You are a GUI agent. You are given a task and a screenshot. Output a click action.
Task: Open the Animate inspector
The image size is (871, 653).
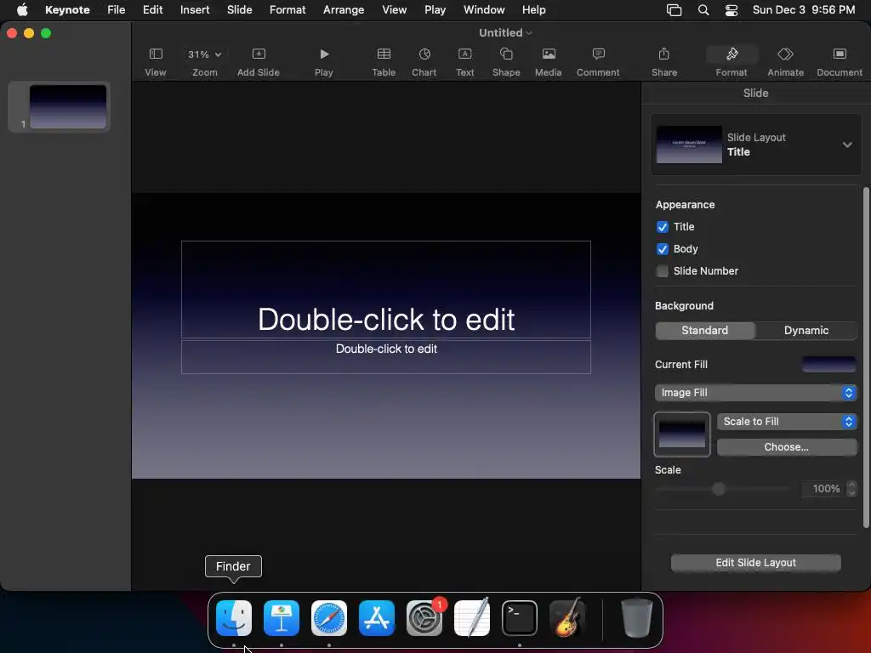[x=785, y=61]
